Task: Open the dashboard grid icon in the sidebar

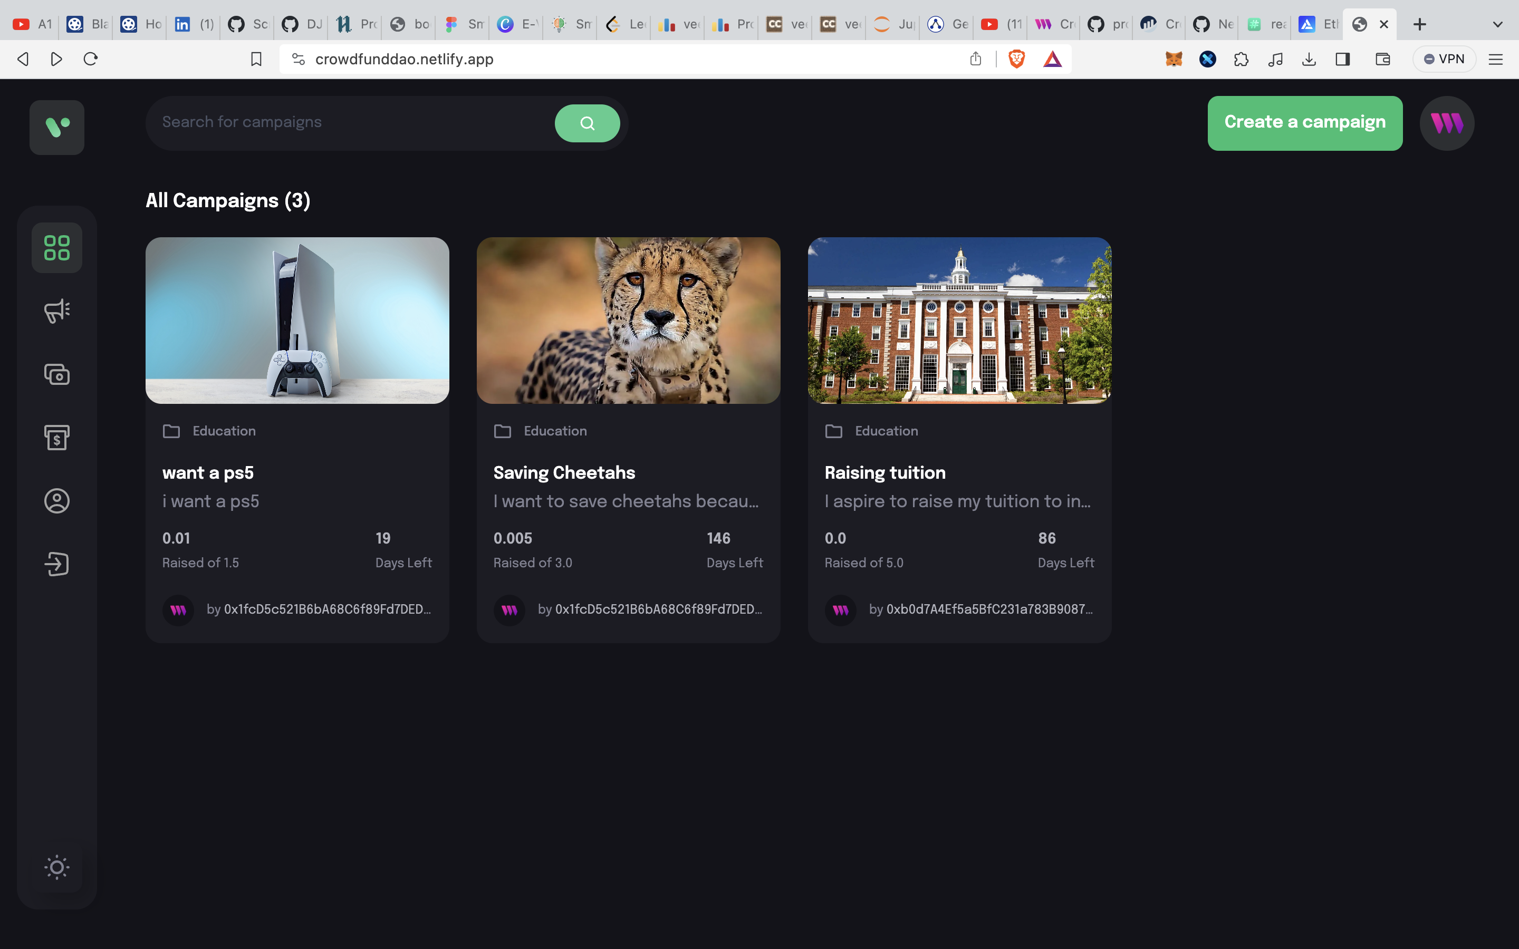Action: [56, 247]
